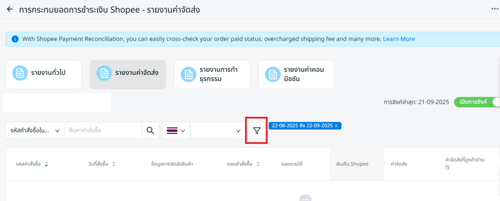Open the filter funnel icon
The image size is (500, 201).
coord(257,131)
